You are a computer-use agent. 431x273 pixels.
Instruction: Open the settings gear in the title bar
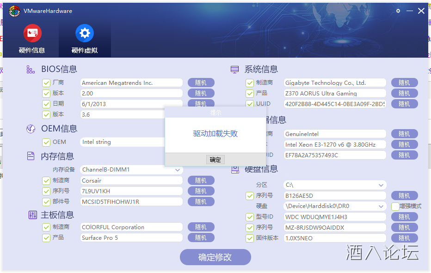pos(398,11)
